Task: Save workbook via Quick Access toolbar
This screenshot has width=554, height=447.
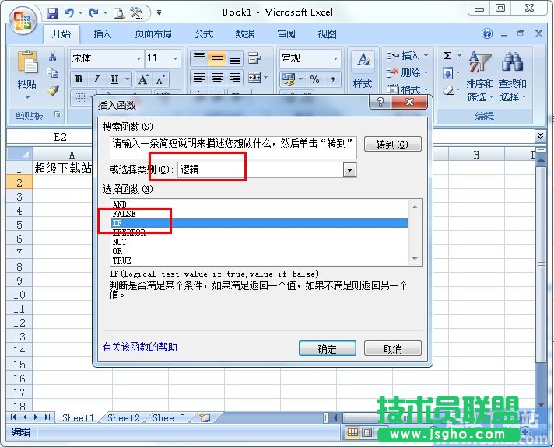Action: [x=52, y=12]
